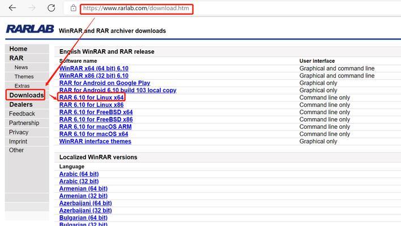Download RAR 6.10 for FreeBSD x64
The height and width of the screenshot is (226, 401).
click(96, 112)
